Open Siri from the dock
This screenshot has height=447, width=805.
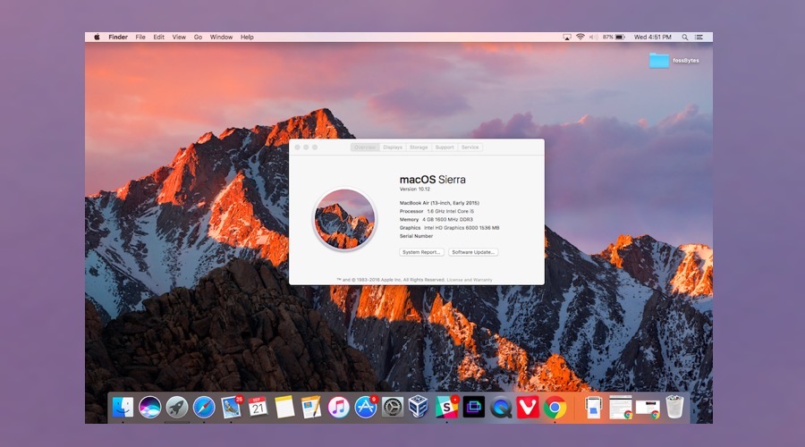point(149,408)
